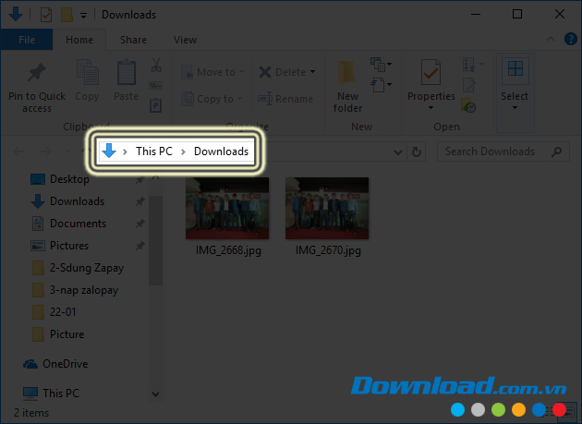Click the search magnifier icon
Screen dimensions: 582x424
[556, 151]
